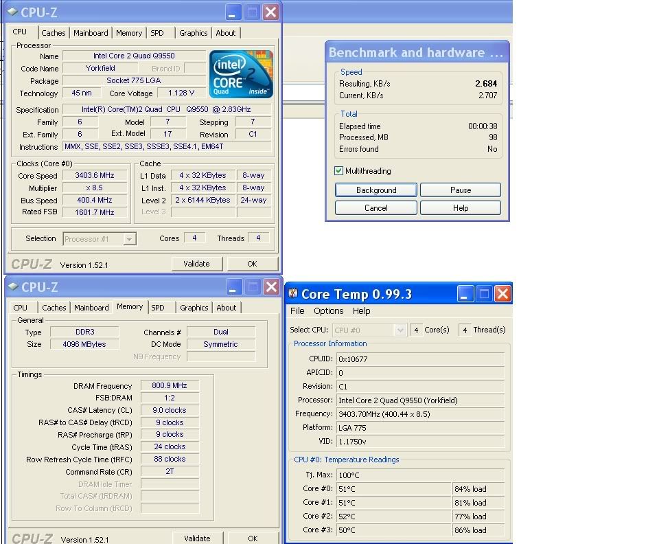
Task: Click the Intel Core 2 Quad logo
Action: tap(241, 74)
